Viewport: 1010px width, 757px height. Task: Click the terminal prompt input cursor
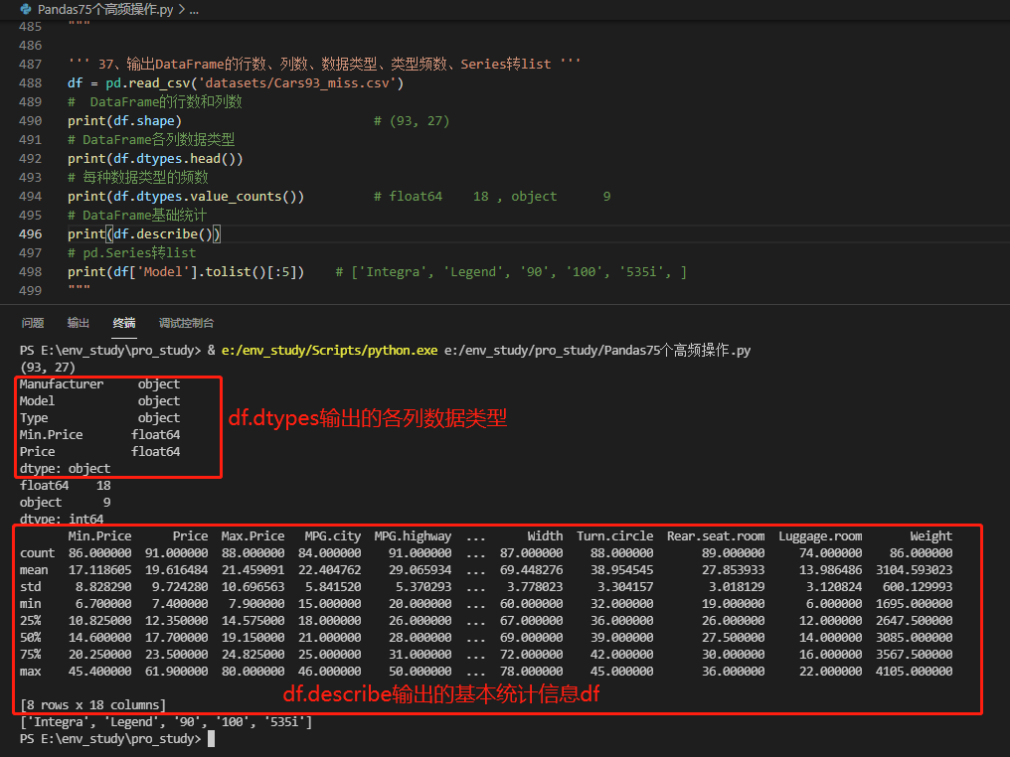tap(212, 739)
